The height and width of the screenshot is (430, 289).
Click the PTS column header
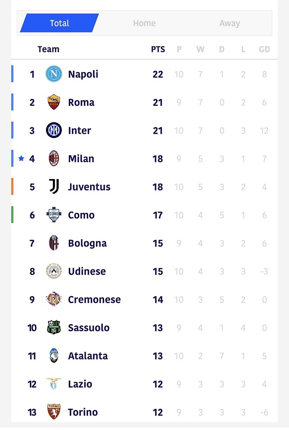click(158, 50)
